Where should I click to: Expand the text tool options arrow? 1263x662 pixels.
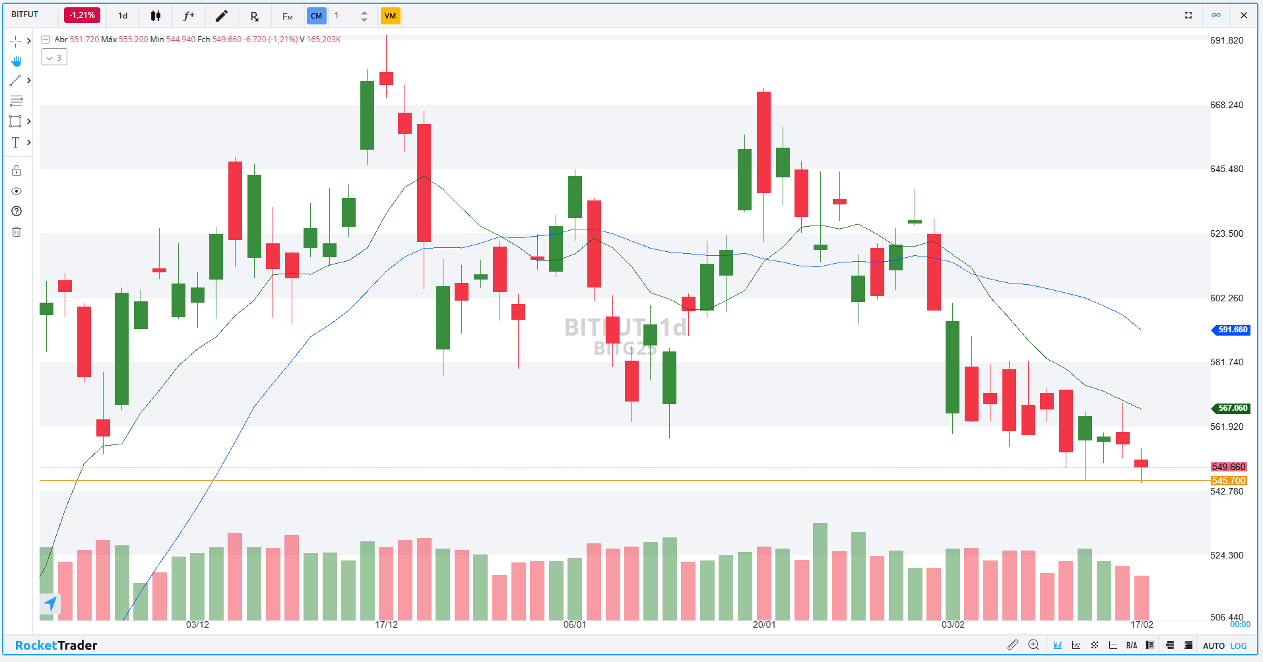tap(28, 142)
